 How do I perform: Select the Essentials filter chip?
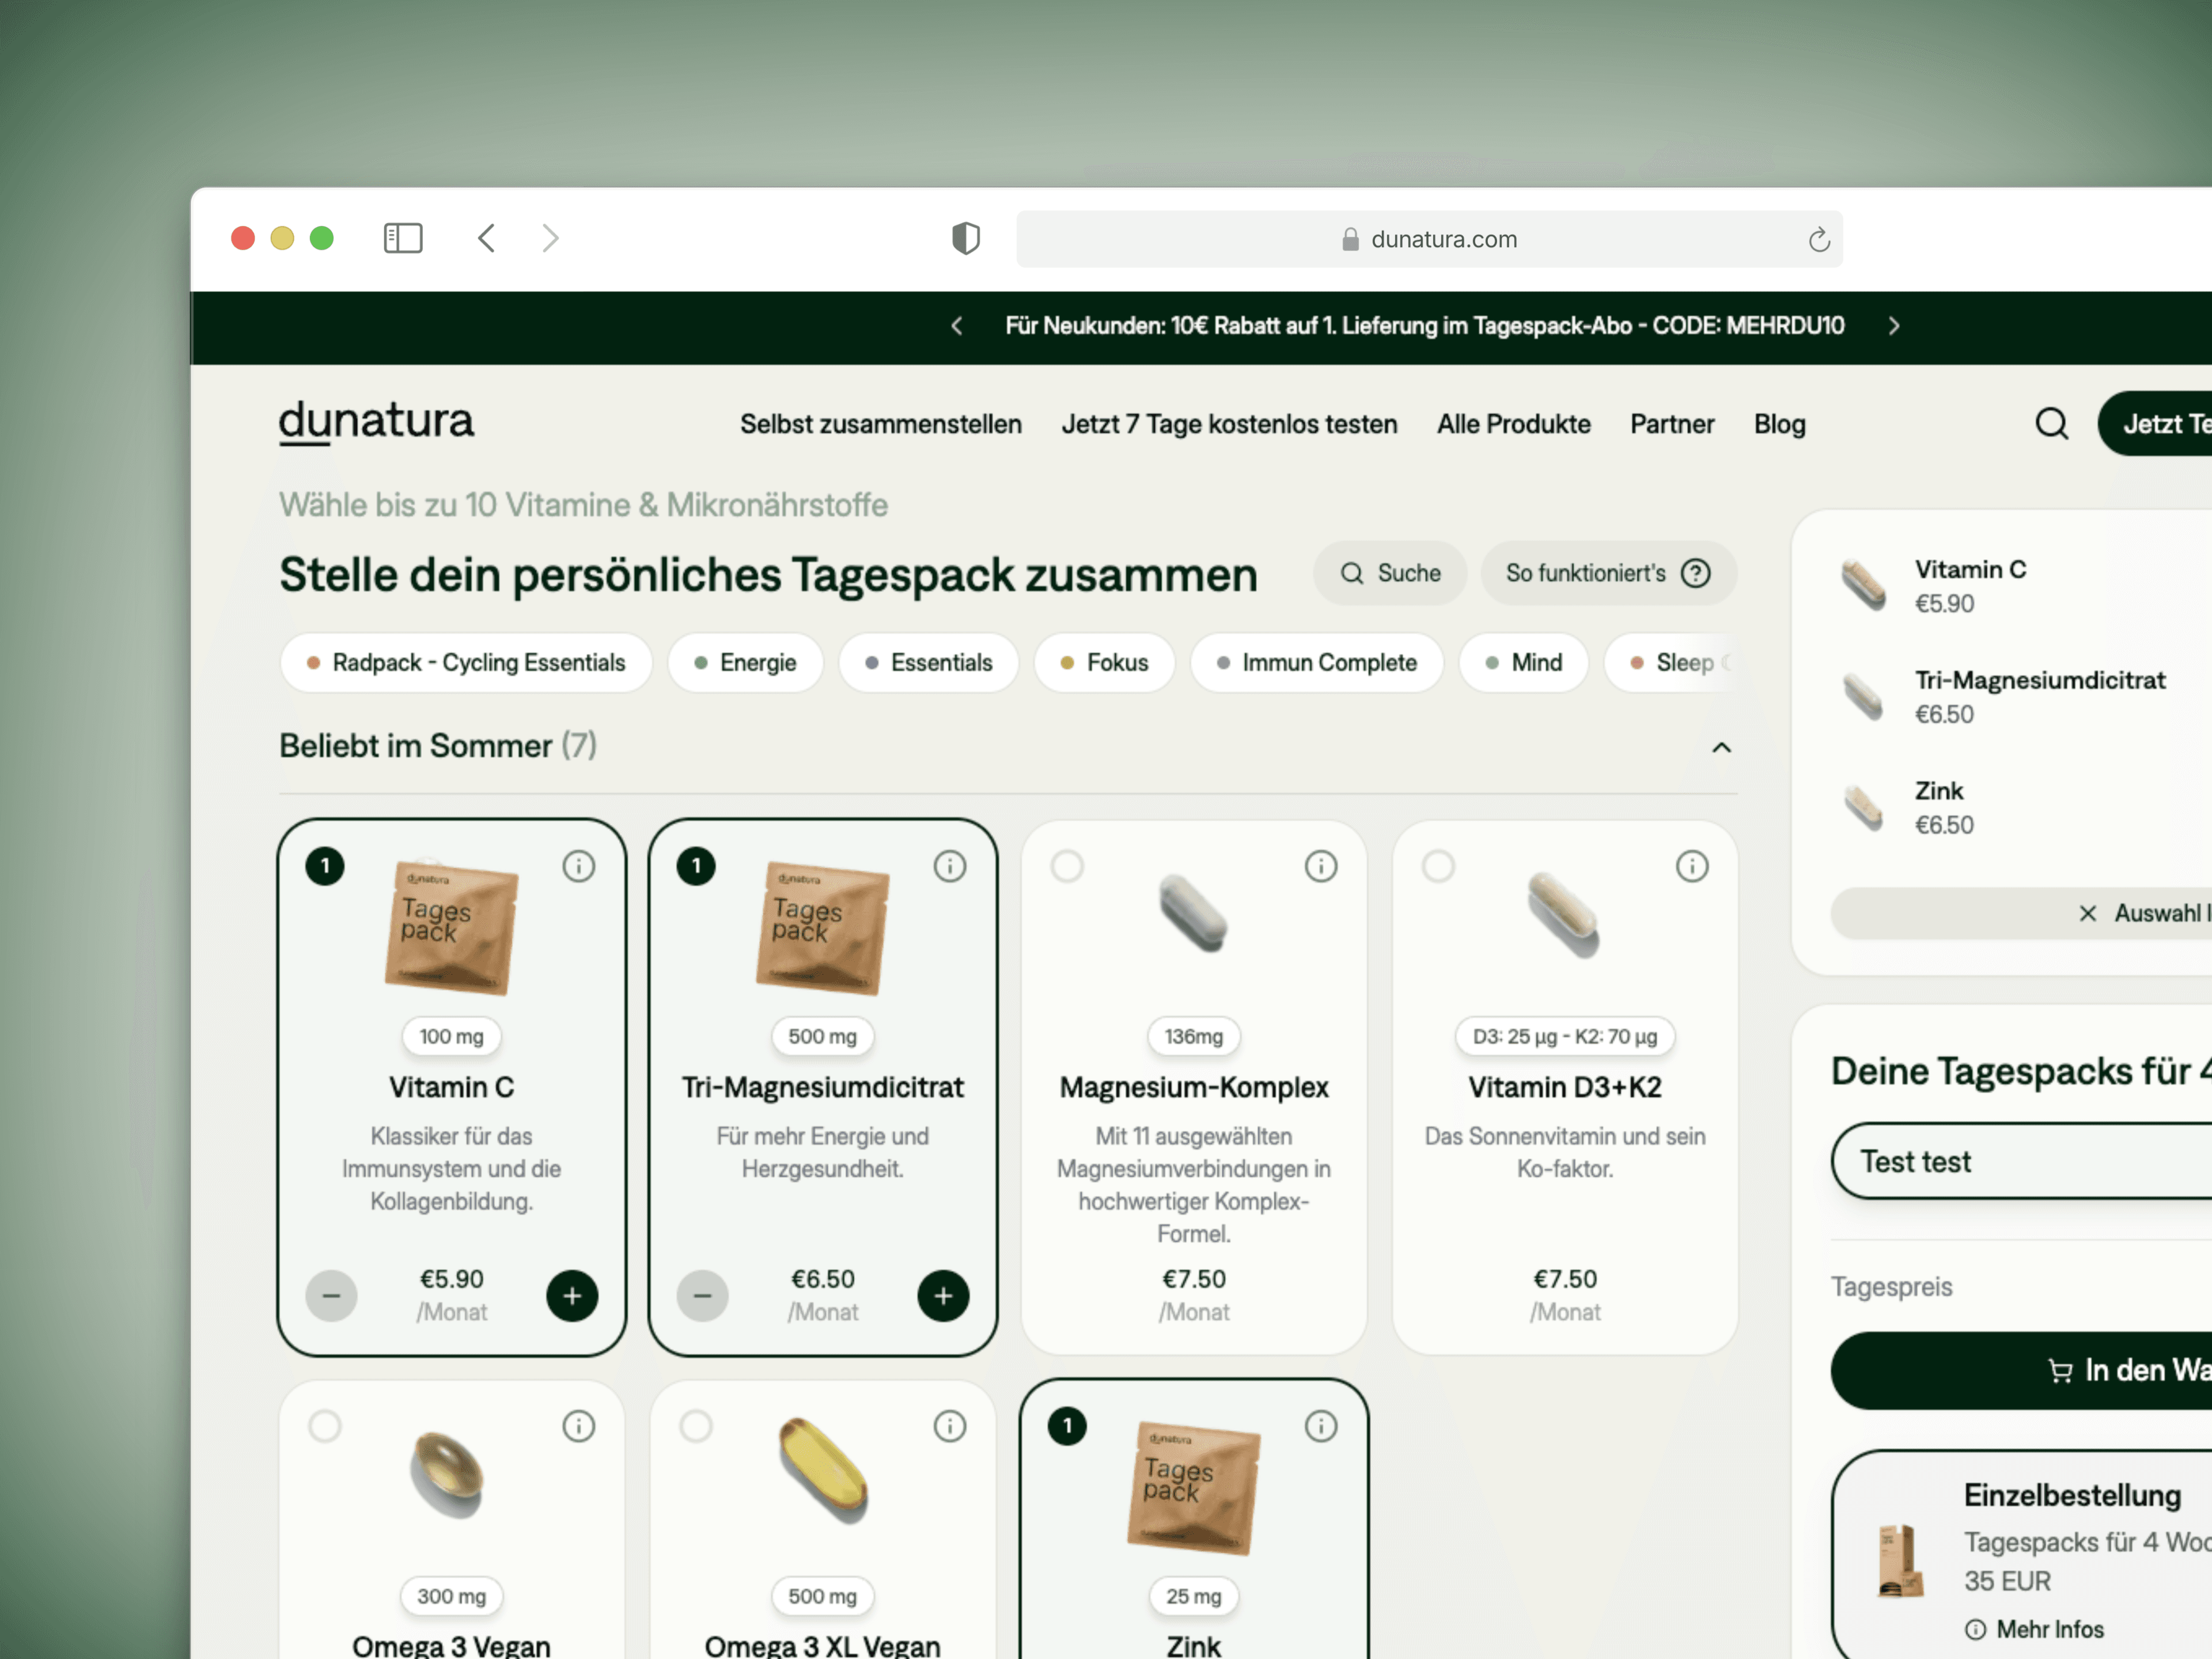929,662
